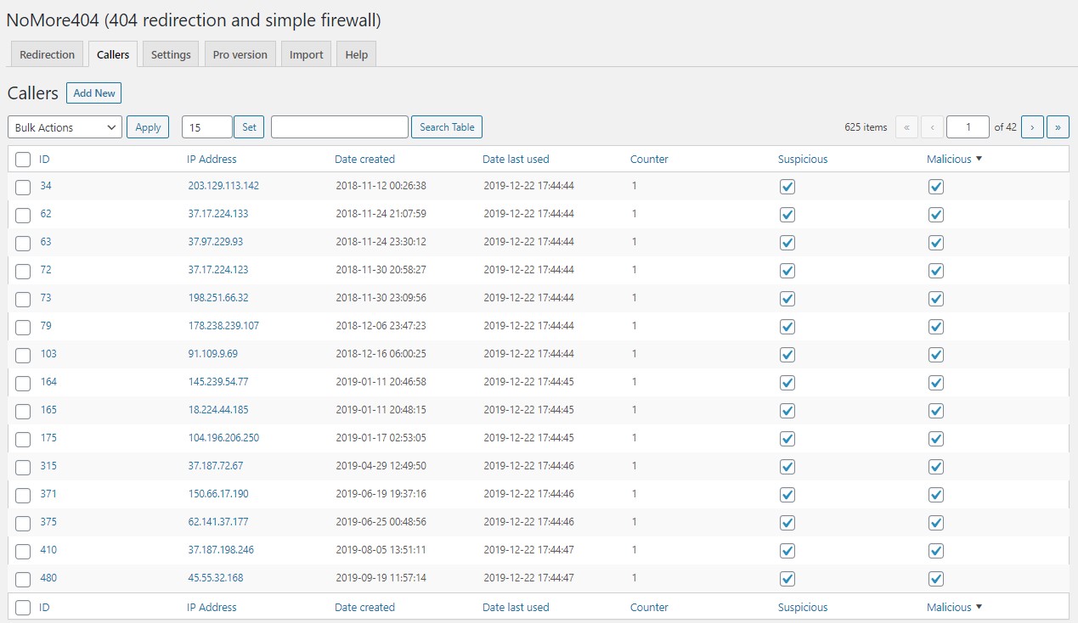Toggle Malicious checkbox for IP 45.55.32.168
This screenshot has width=1078, height=623.
tap(936, 579)
